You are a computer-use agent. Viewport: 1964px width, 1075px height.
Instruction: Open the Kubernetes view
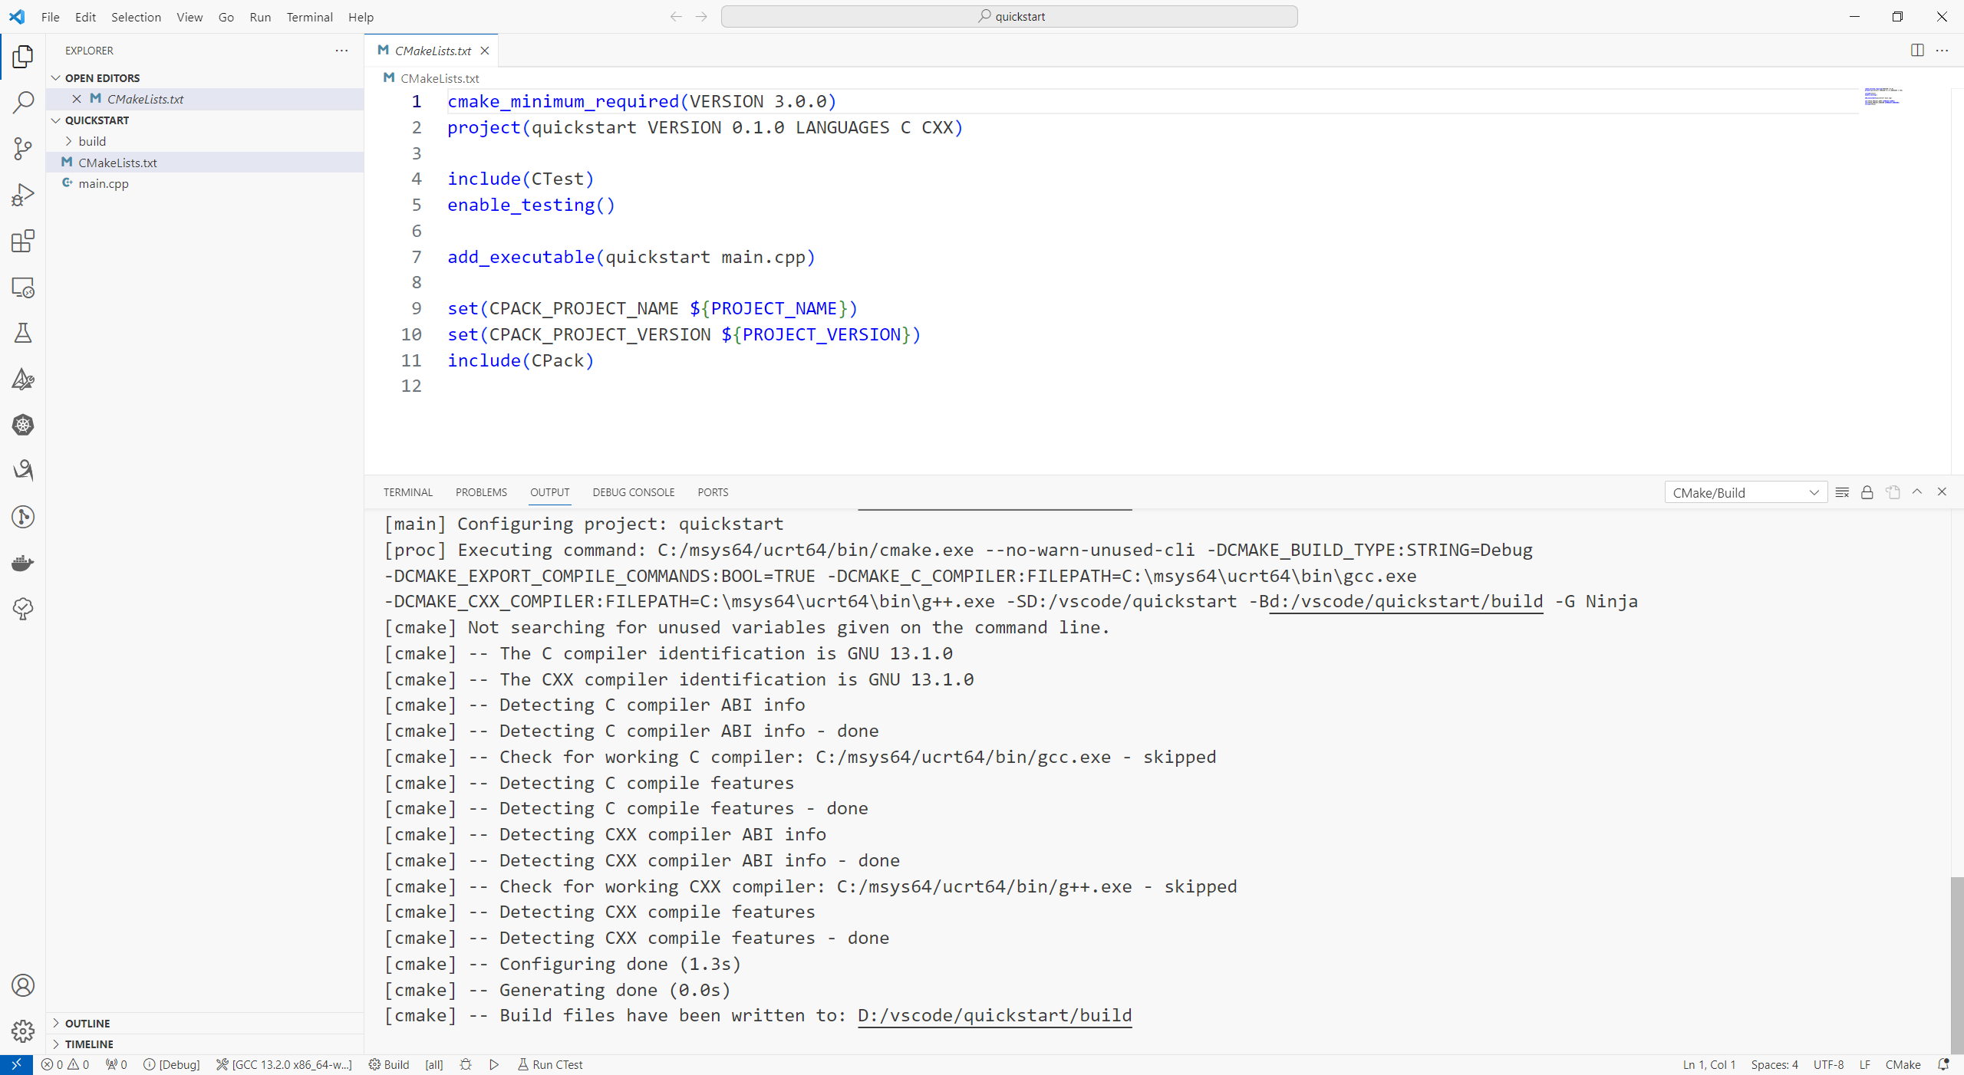(23, 425)
